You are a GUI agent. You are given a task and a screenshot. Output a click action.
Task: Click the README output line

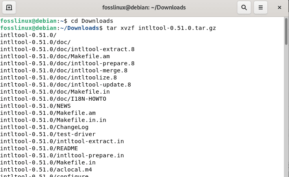click(39, 148)
